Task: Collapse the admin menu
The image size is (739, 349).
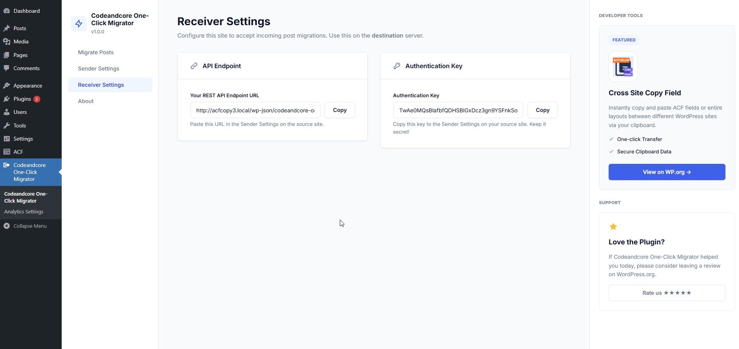Action: (31, 226)
